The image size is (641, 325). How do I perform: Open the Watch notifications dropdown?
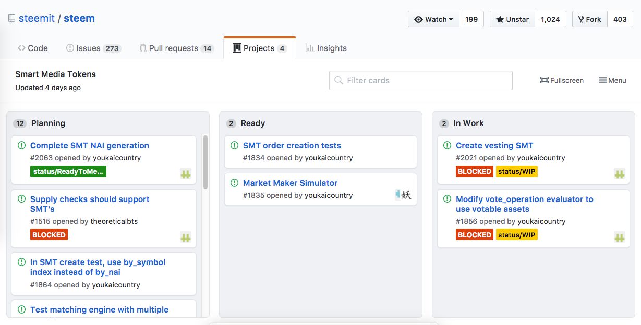(433, 19)
